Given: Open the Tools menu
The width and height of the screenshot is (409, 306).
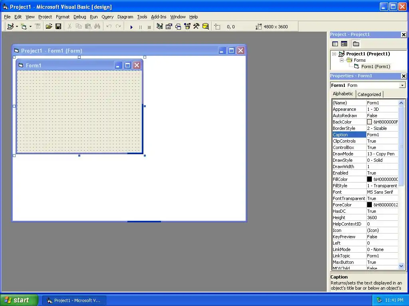Looking at the screenshot, I should pyautogui.click(x=142, y=17).
